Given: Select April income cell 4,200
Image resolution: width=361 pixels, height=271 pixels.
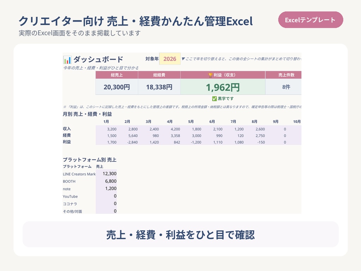Looking at the screenshot, I should pos(176,129).
